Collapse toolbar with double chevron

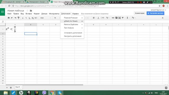coord(163,18)
